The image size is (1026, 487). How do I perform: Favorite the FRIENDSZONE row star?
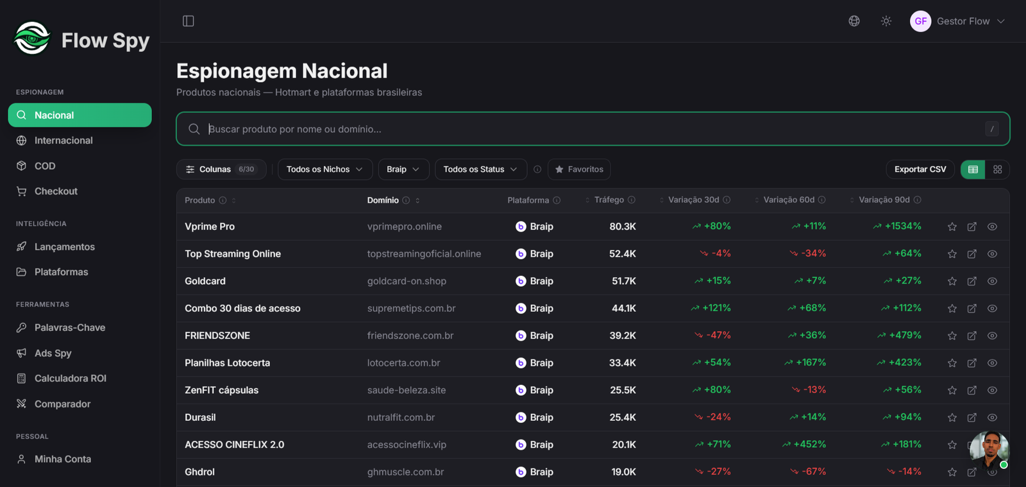point(952,336)
